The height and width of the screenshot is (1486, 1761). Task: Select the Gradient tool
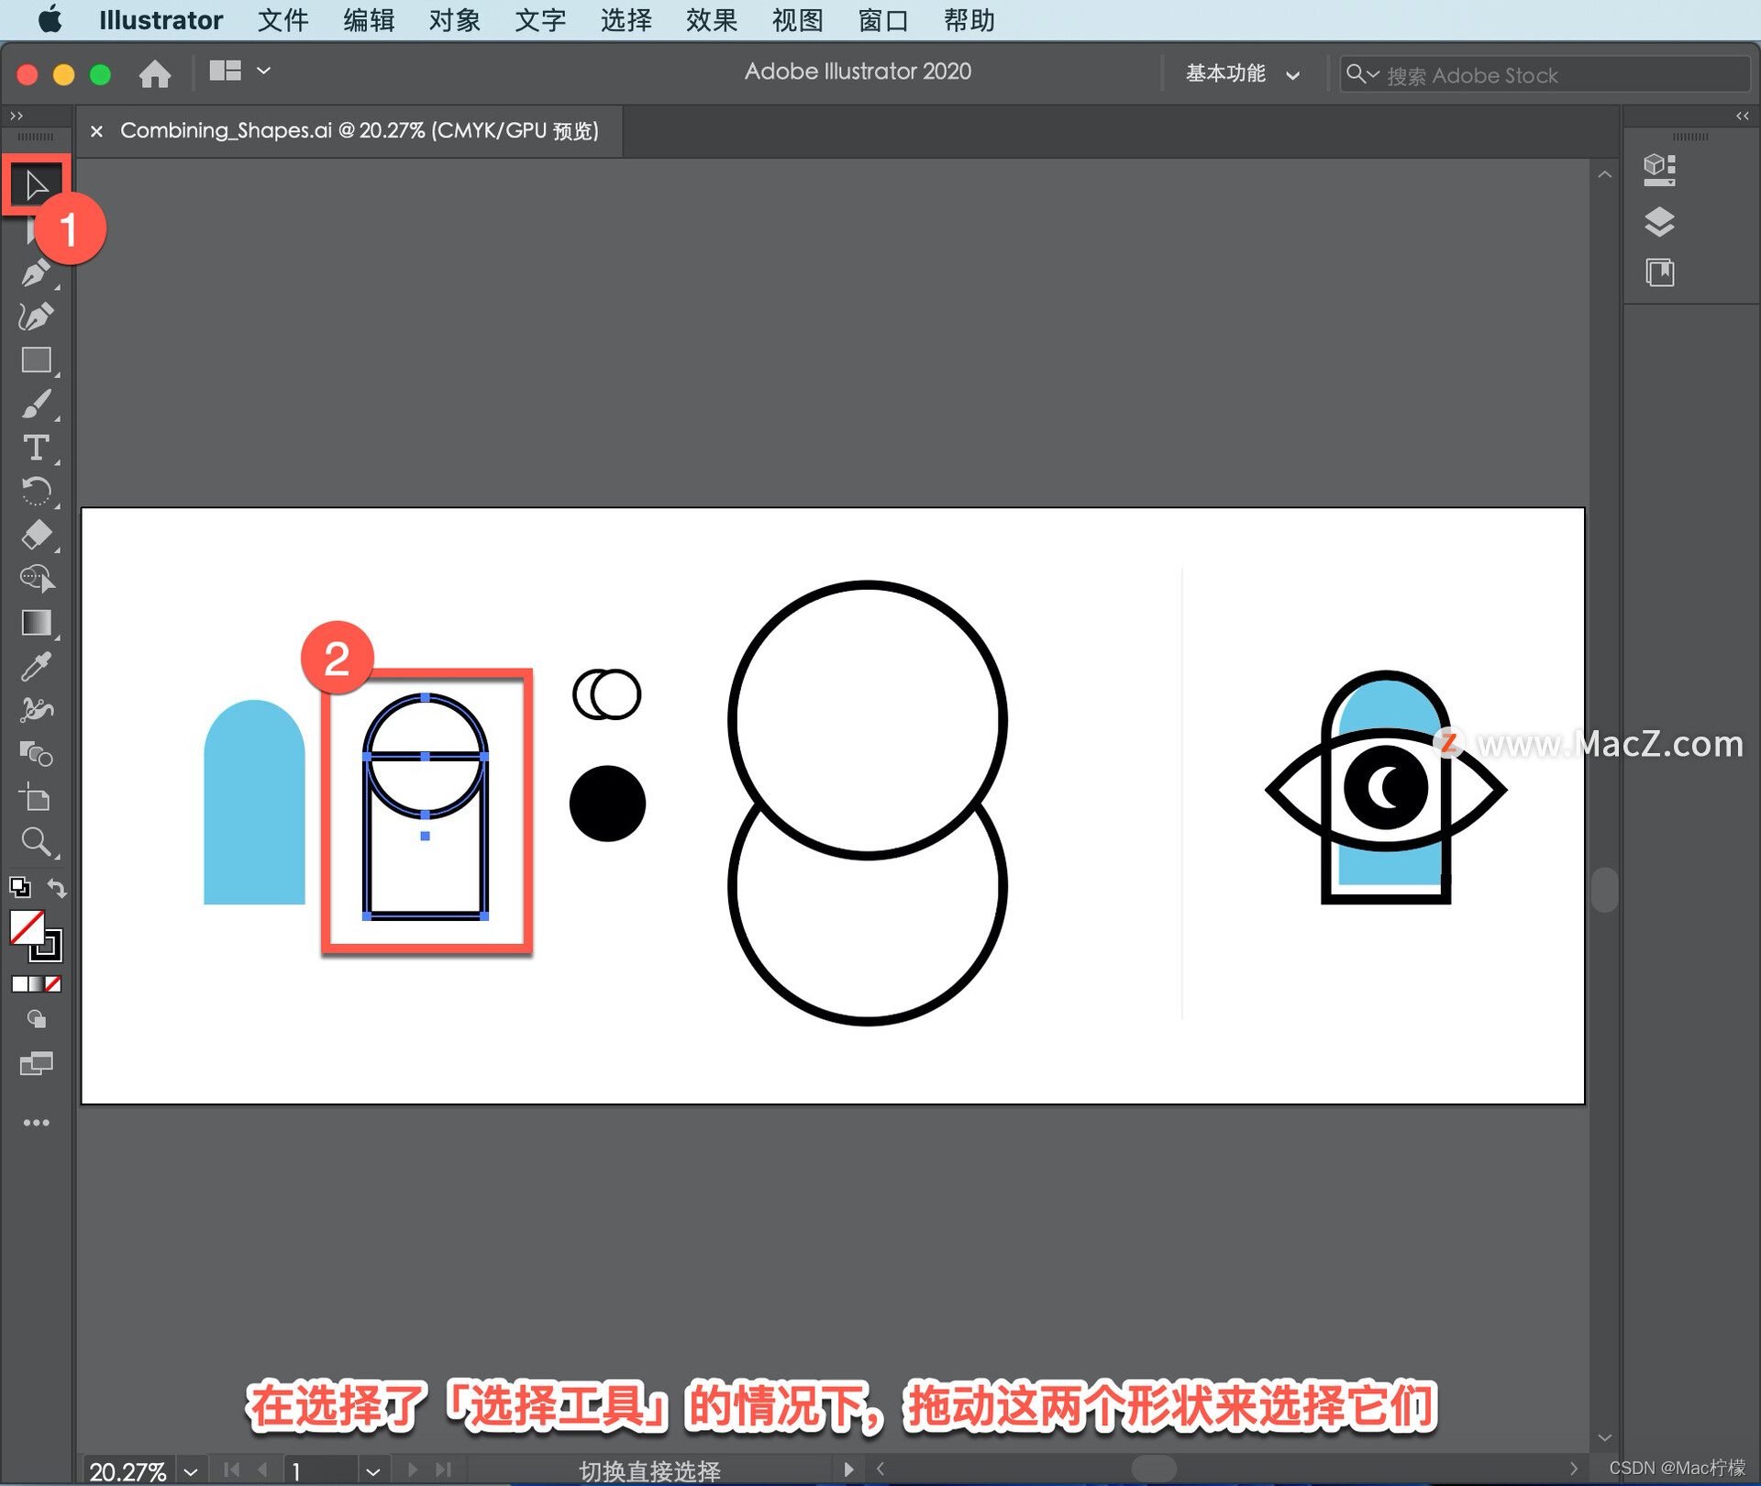pyautogui.click(x=36, y=623)
